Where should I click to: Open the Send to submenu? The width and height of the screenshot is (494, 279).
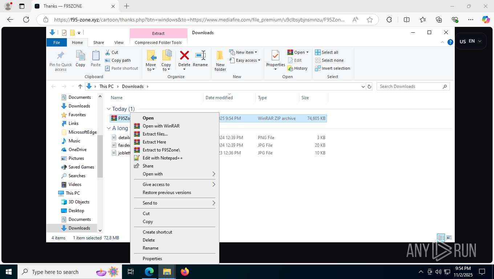[x=175, y=203]
